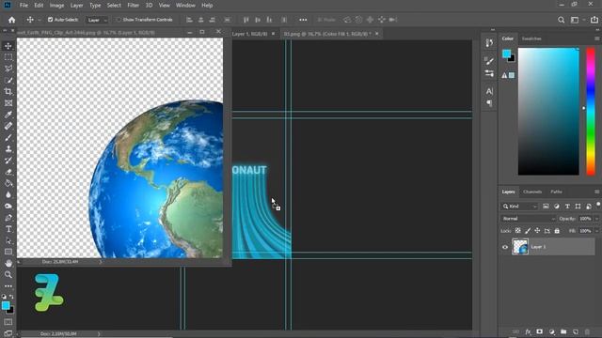Open the Help menu
This screenshot has height=338, width=602.
(x=207, y=6)
